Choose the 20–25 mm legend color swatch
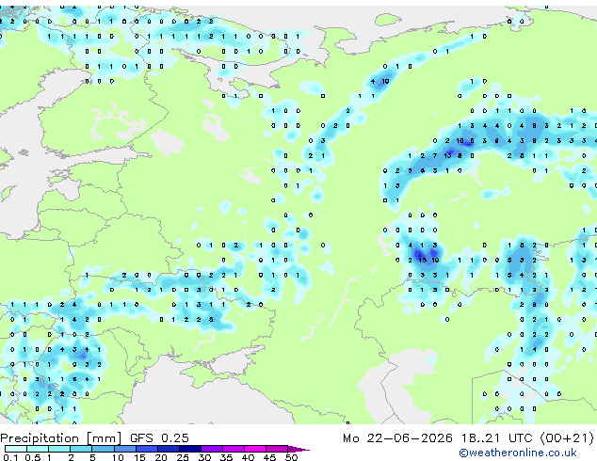 [x=168, y=449]
